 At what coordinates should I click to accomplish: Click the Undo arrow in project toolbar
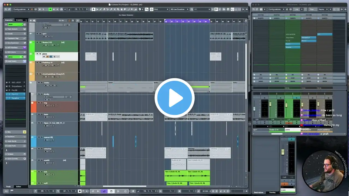pos(5,9)
